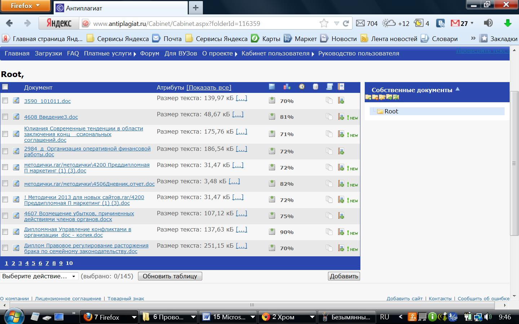Click the Добавить button
This screenshot has width=519, height=324.
344,276
